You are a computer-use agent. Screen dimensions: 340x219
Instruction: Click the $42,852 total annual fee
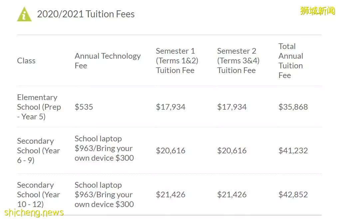(293, 194)
